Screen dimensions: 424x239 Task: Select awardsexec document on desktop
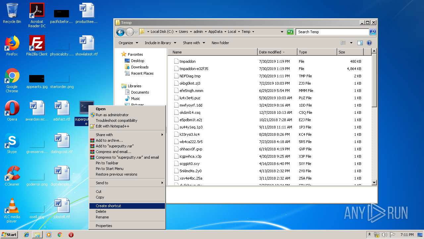point(37,111)
